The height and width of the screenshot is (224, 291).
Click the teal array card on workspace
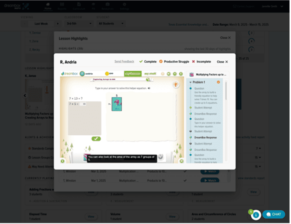(x=116, y=104)
